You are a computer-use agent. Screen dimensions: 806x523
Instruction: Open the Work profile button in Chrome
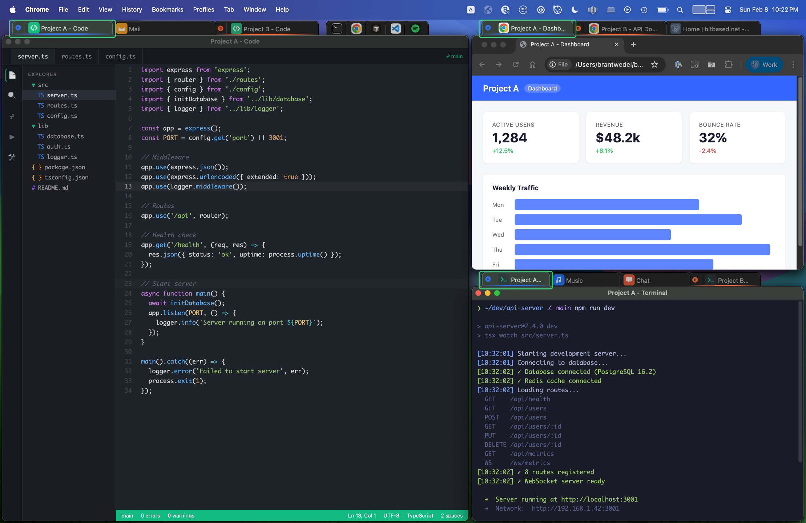click(764, 65)
